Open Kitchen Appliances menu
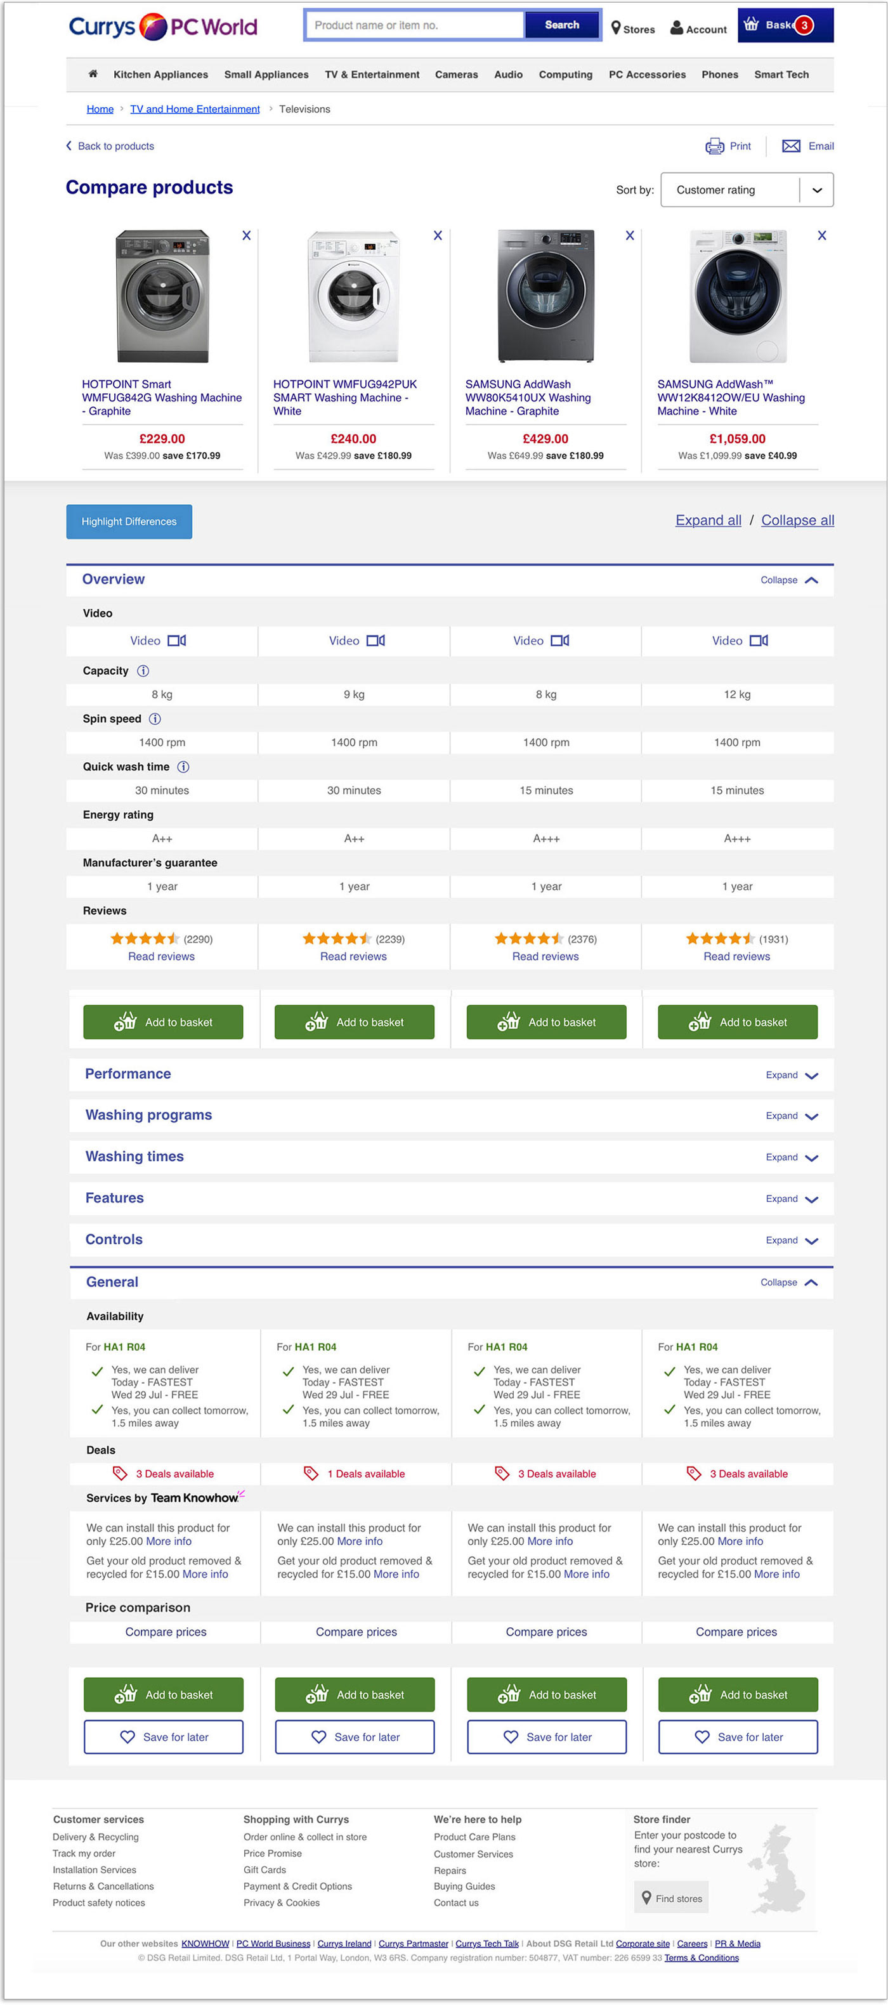888x2009 pixels. click(x=160, y=74)
